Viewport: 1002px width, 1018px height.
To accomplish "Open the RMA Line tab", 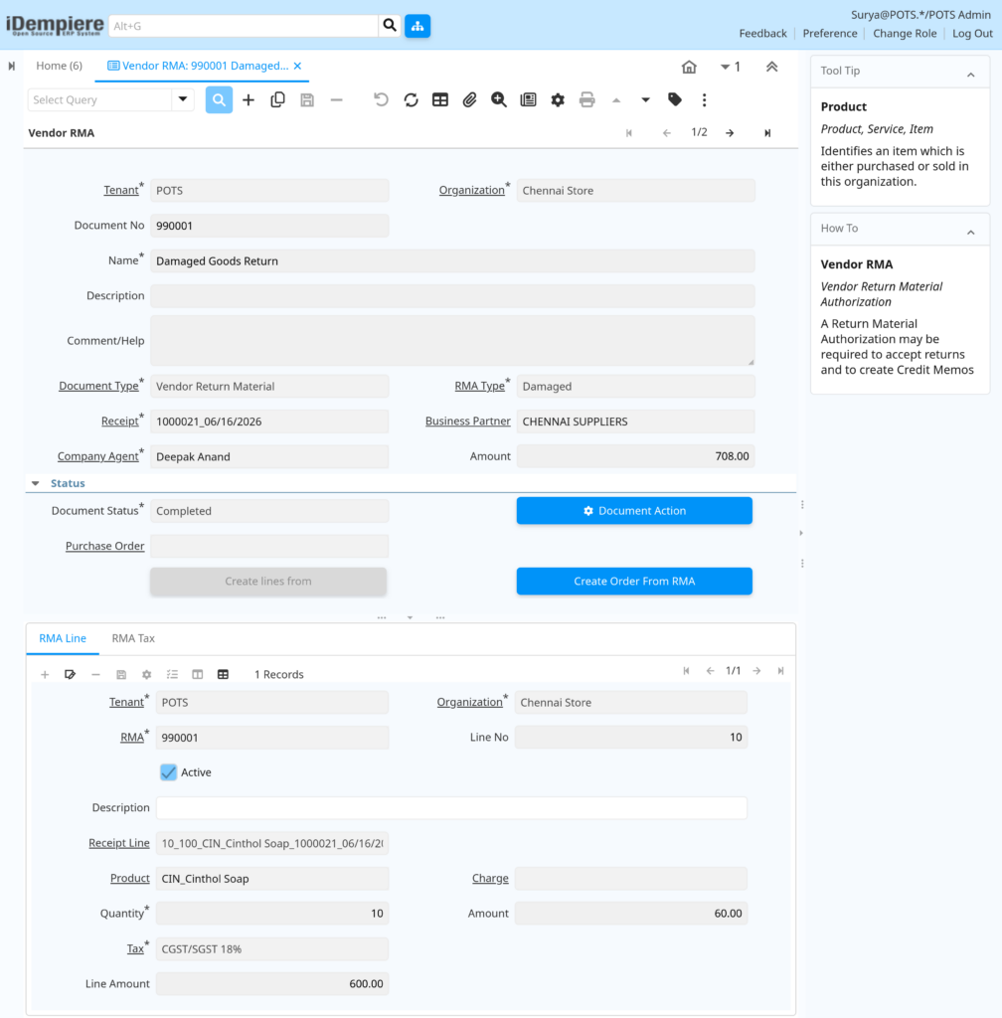I will (x=63, y=638).
